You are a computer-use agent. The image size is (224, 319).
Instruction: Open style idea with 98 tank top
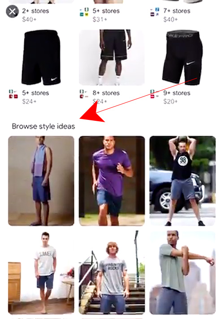182,181
